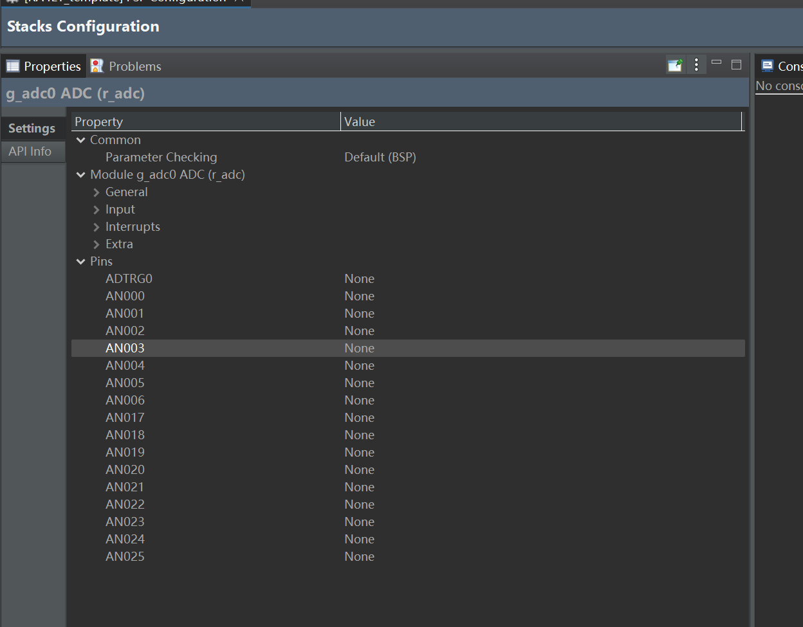Select the AN021 pin row
803x627 pixels.
click(x=408, y=487)
